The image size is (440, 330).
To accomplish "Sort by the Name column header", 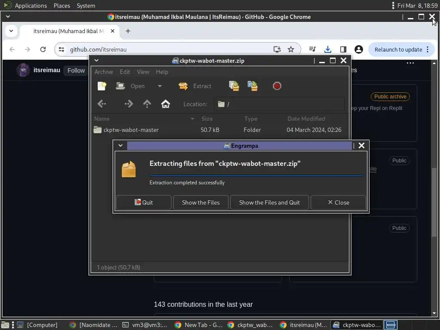I will pyautogui.click(x=144, y=119).
